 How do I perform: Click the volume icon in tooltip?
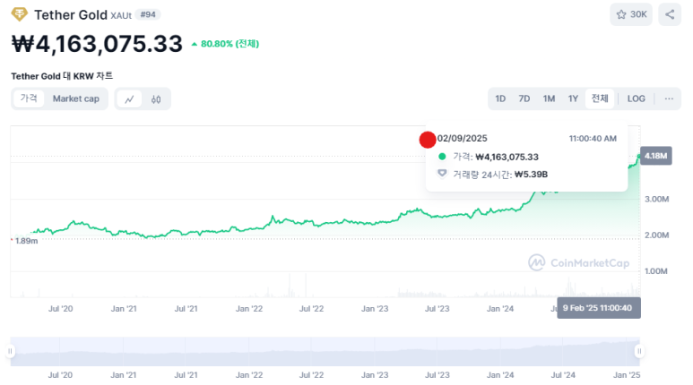click(442, 174)
